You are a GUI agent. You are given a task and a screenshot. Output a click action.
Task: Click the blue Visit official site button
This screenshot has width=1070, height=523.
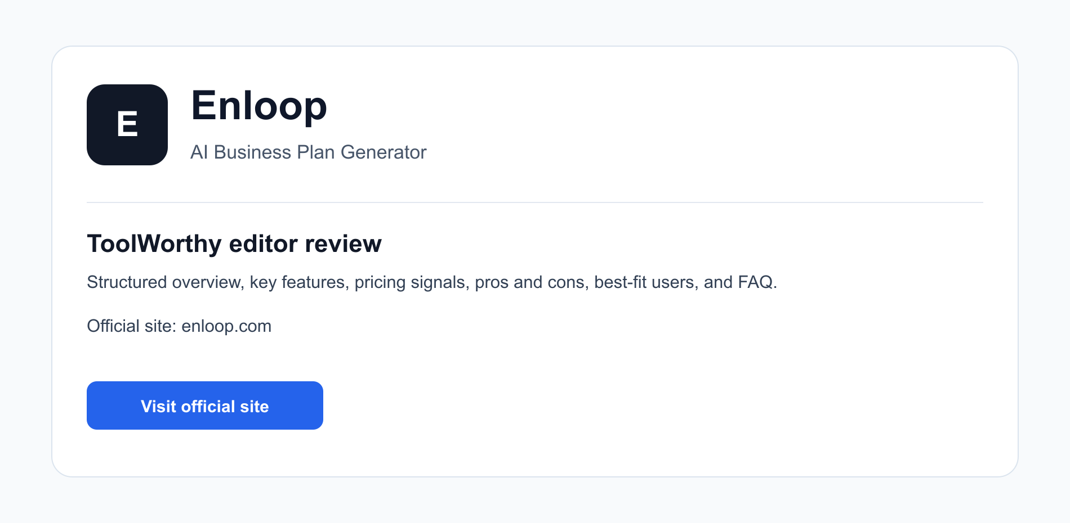click(205, 405)
